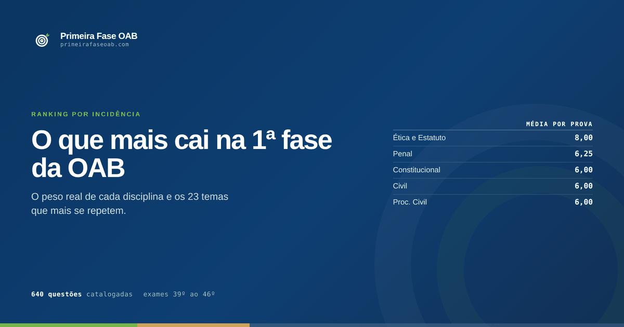Click the "MÉDIA POR PROVA" column header
Image resolution: width=624 pixels, height=327 pixels.
click(560, 124)
